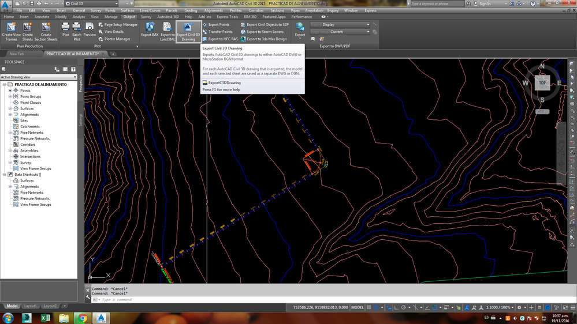Open the Corridors menu

point(256,10)
